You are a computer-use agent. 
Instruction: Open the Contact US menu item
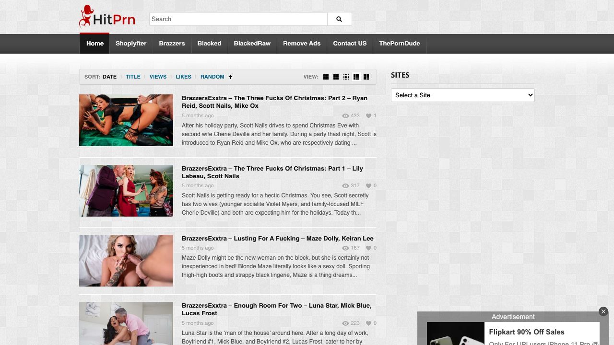click(350, 44)
